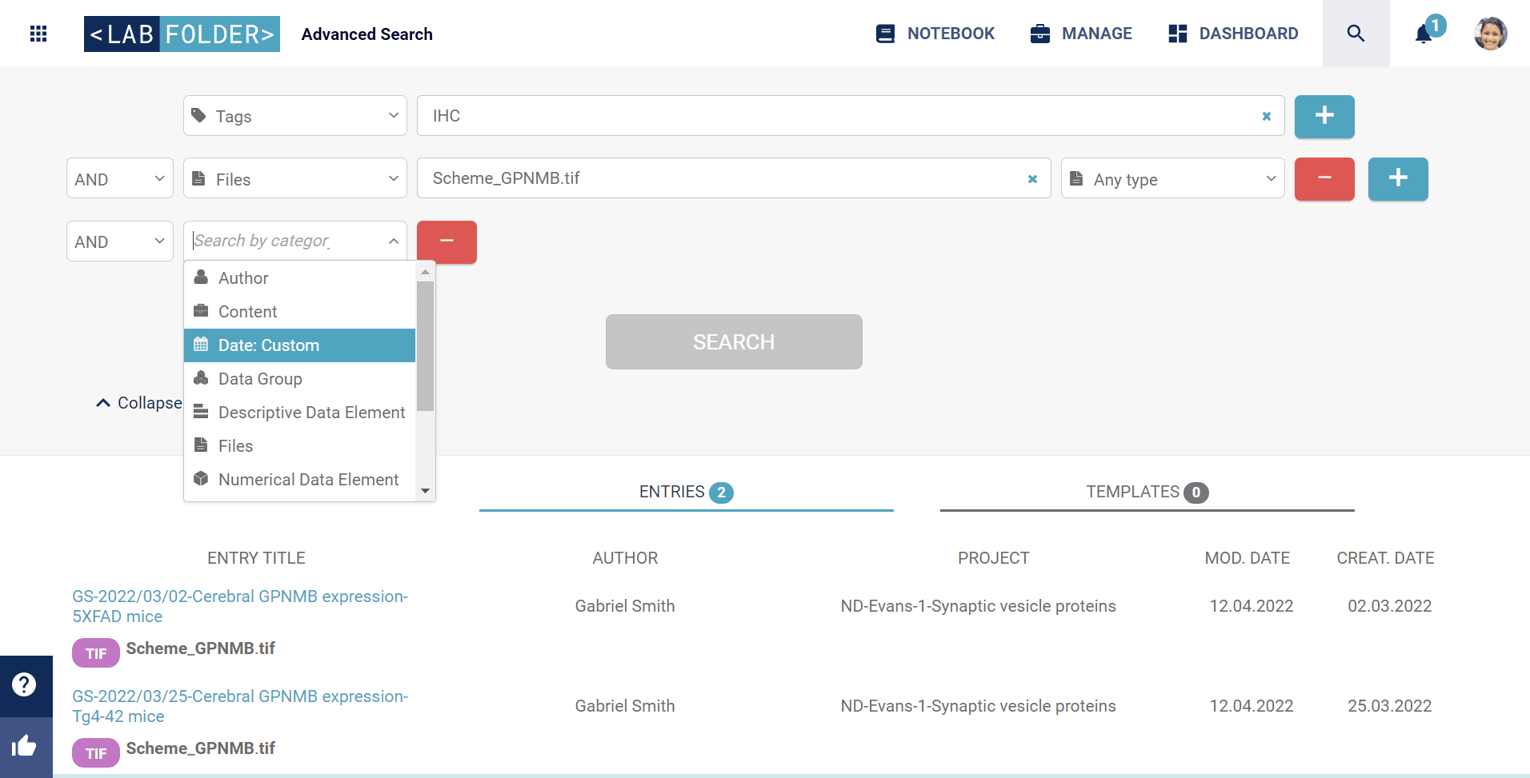This screenshot has height=778, width=1530.
Task: Click the notification bell icon
Action: click(x=1424, y=34)
